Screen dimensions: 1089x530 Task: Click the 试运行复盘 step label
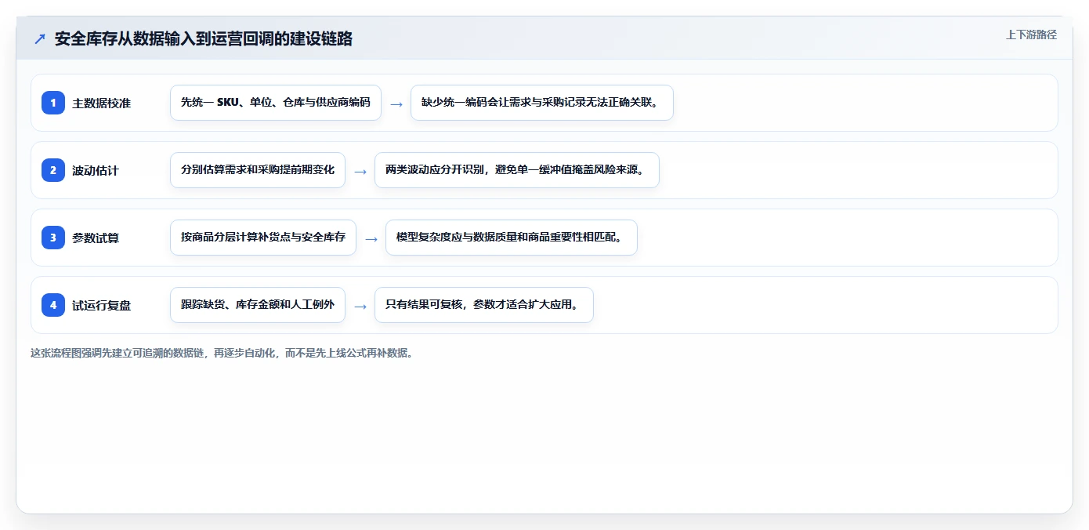tap(101, 306)
